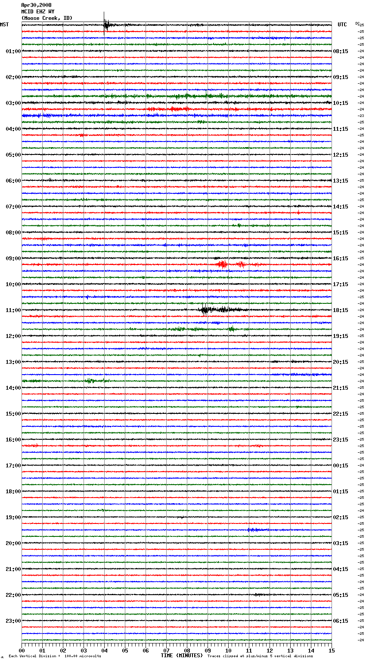This screenshot has width=366, height=662.
Task: Click the 02:15 UTC time label
Action: (x=341, y=517)
